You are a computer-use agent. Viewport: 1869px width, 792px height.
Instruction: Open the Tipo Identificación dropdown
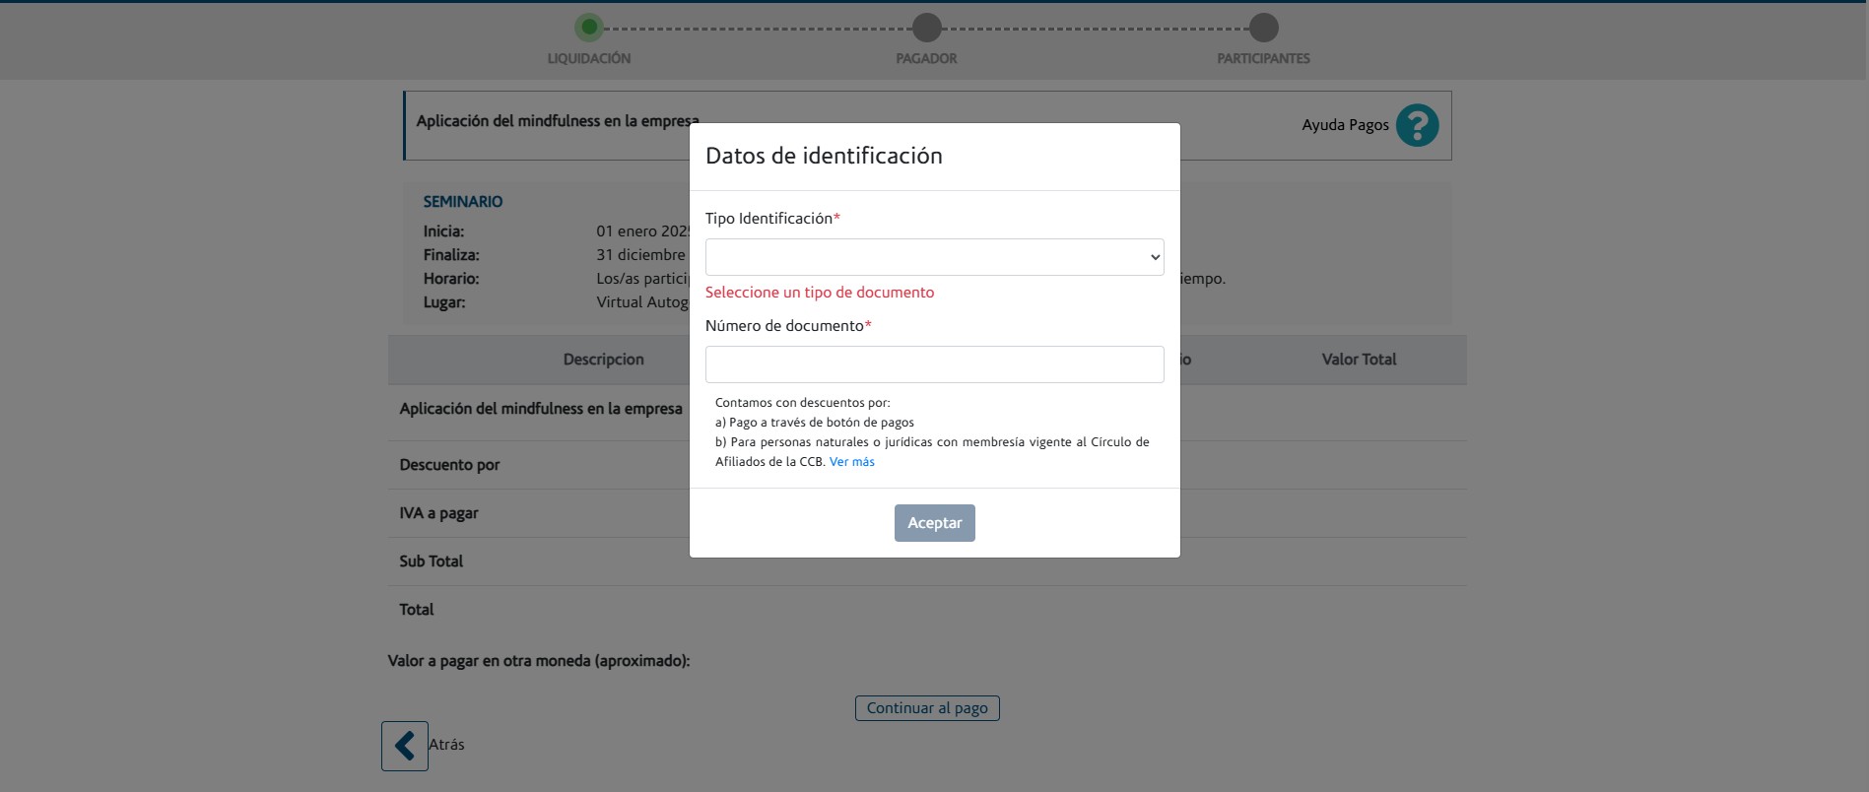pos(934,257)
